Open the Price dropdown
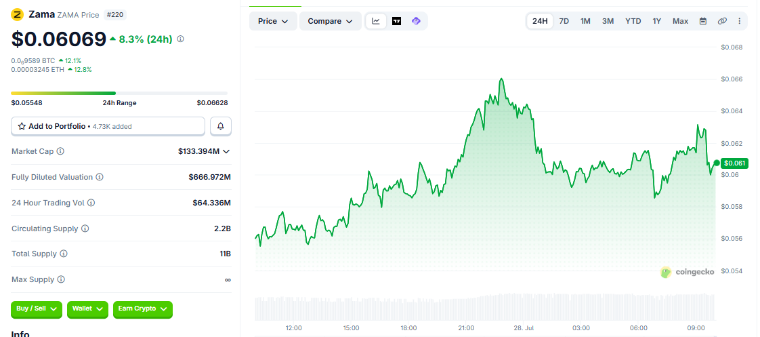This screenshot has height=337, width=760. click(274, 21)
